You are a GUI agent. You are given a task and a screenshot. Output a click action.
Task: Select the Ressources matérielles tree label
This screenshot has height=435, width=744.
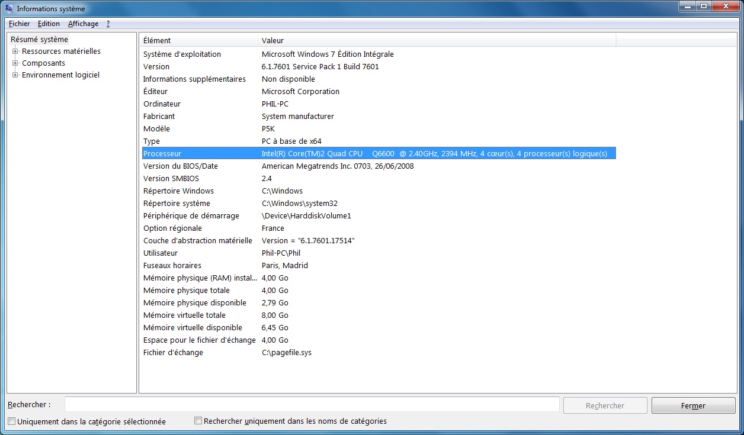coord(61,51)
